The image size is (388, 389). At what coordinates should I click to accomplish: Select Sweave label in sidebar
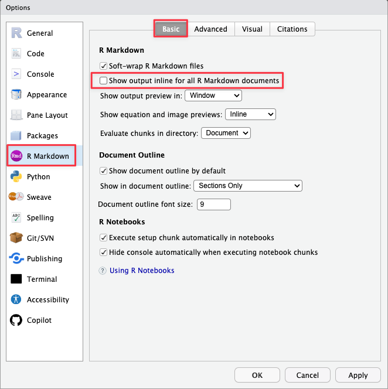point(39,197)
